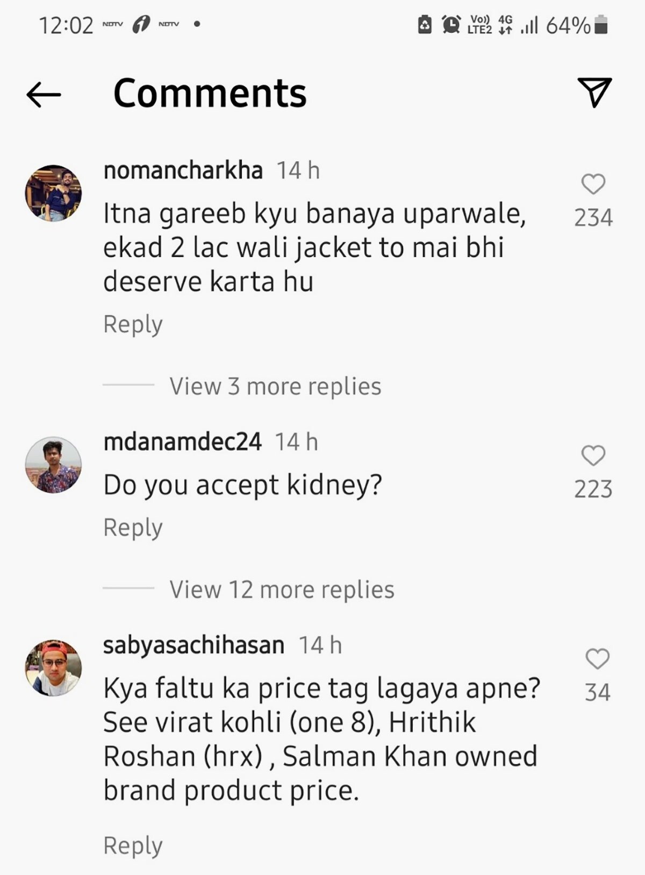Reply to sabyasachihasan's comment

pyautogui.click(x=133, y=845)
